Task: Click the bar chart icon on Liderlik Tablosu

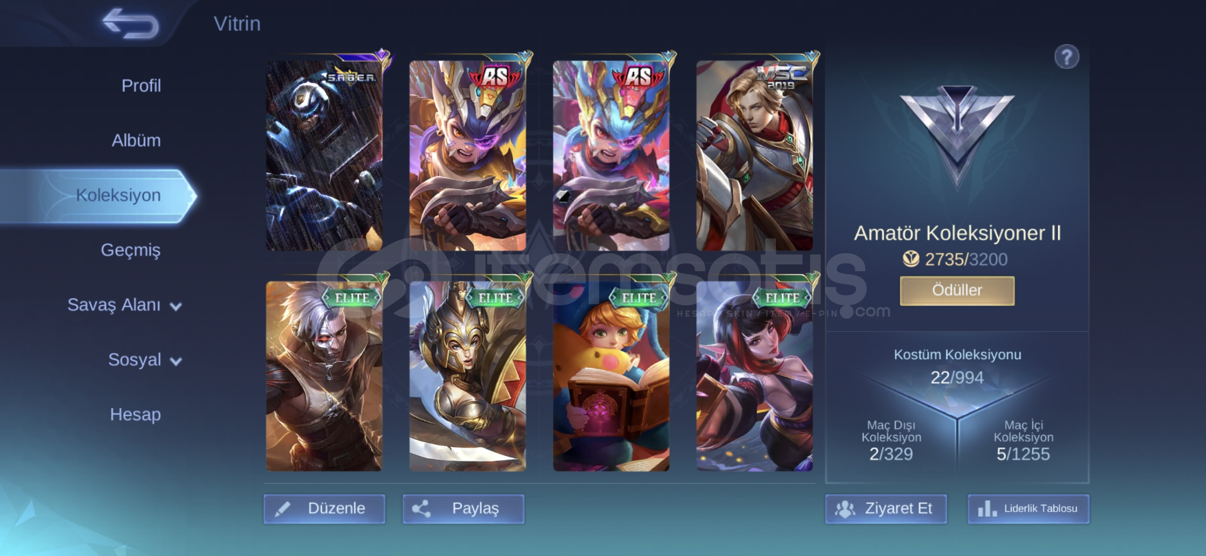Action: (987, 509)
